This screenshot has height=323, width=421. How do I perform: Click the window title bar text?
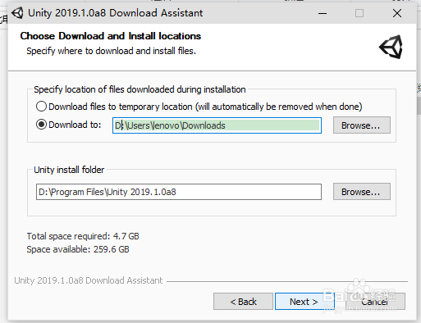115,13
